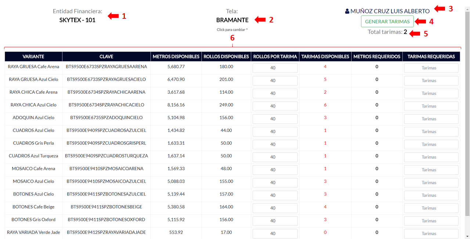The image size is (470, 239).
Task: Focus Rollos por tarima field for CUADROS Azul Turqueza
Action: click(275, 157)
